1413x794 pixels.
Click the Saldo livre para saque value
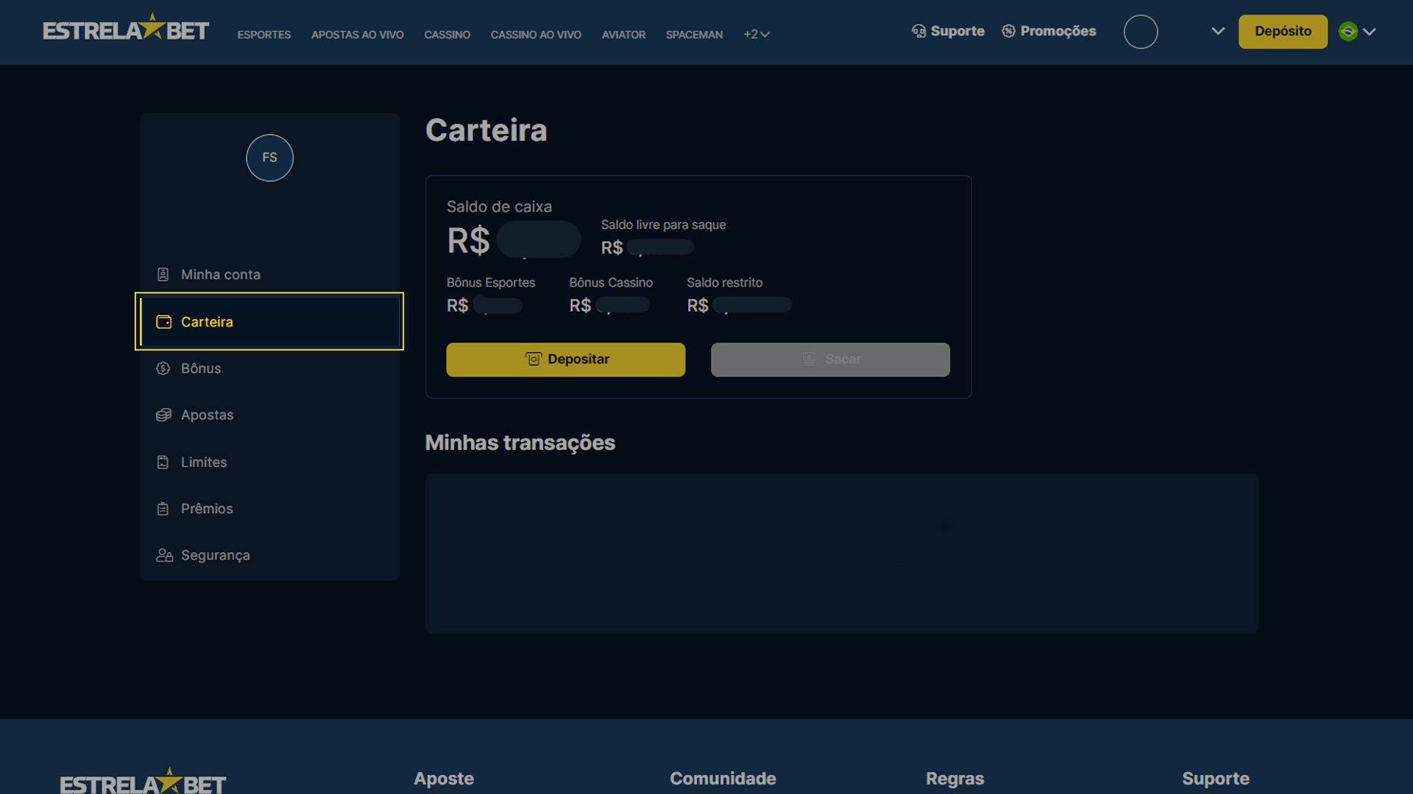click(x=647, y=247)
